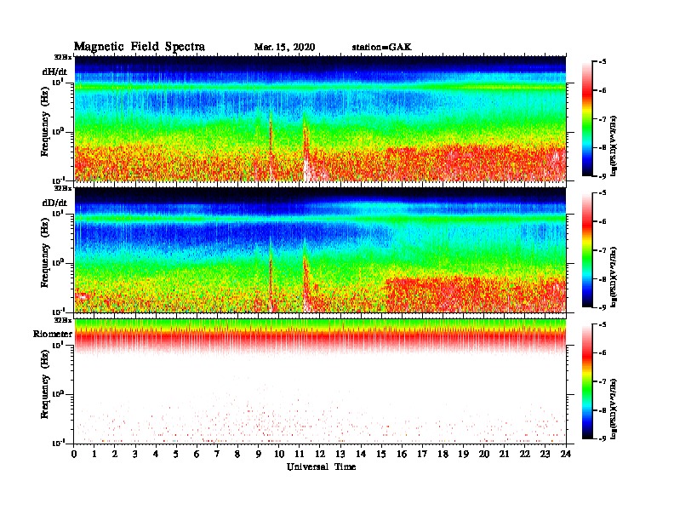The image size is (674, 521).
Task: Click the "5" hour tick label
Action: 176,455
